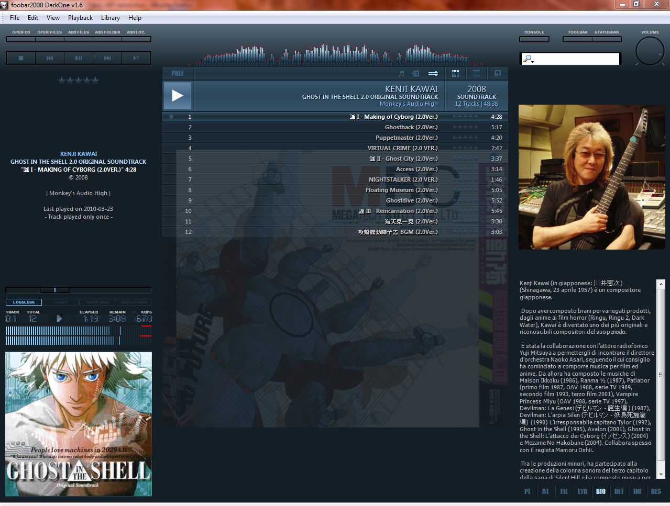Select track 1 Making of Cyborg (2.0Ver.)
This screenshot has width=670, height=506.
(x=335, y=117)
